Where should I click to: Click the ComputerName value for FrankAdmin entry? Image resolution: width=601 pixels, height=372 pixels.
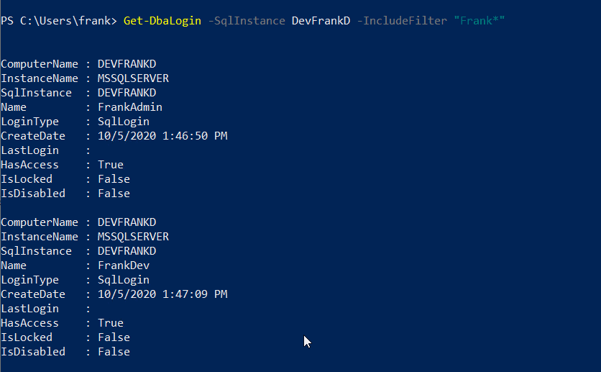coord(127,64)
